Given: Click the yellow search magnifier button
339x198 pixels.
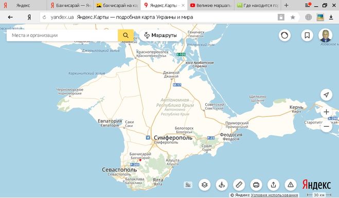Looking at the screenshot, I should tap(126, 35).
